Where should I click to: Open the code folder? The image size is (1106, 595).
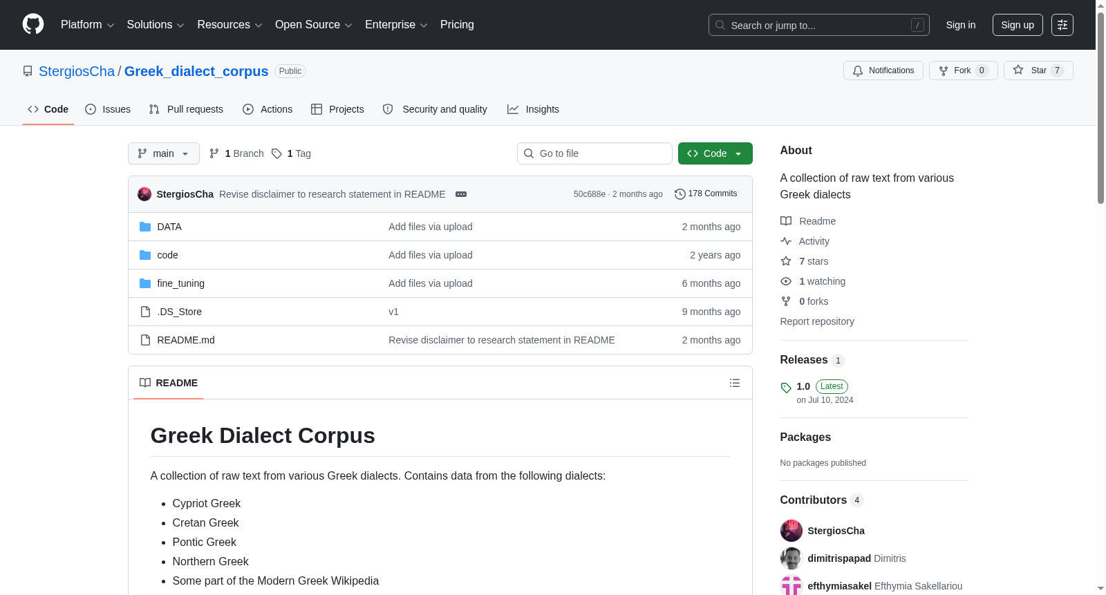(168, 255)
